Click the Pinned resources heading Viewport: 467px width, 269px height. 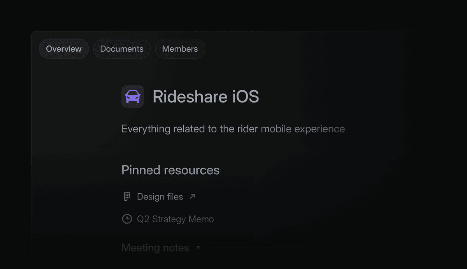click(170, 170)
